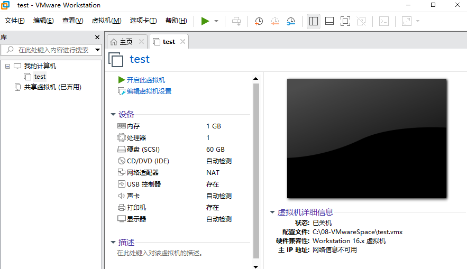Click the green power on toolbar icon
The image size is (467, 269).
(x=205, y=21)
